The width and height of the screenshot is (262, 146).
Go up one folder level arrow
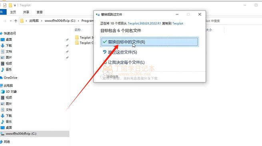[16, 21]
